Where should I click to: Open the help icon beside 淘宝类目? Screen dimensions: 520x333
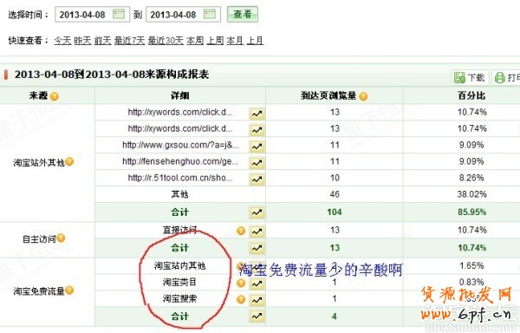pyautogui.click(x=241, y=283)
